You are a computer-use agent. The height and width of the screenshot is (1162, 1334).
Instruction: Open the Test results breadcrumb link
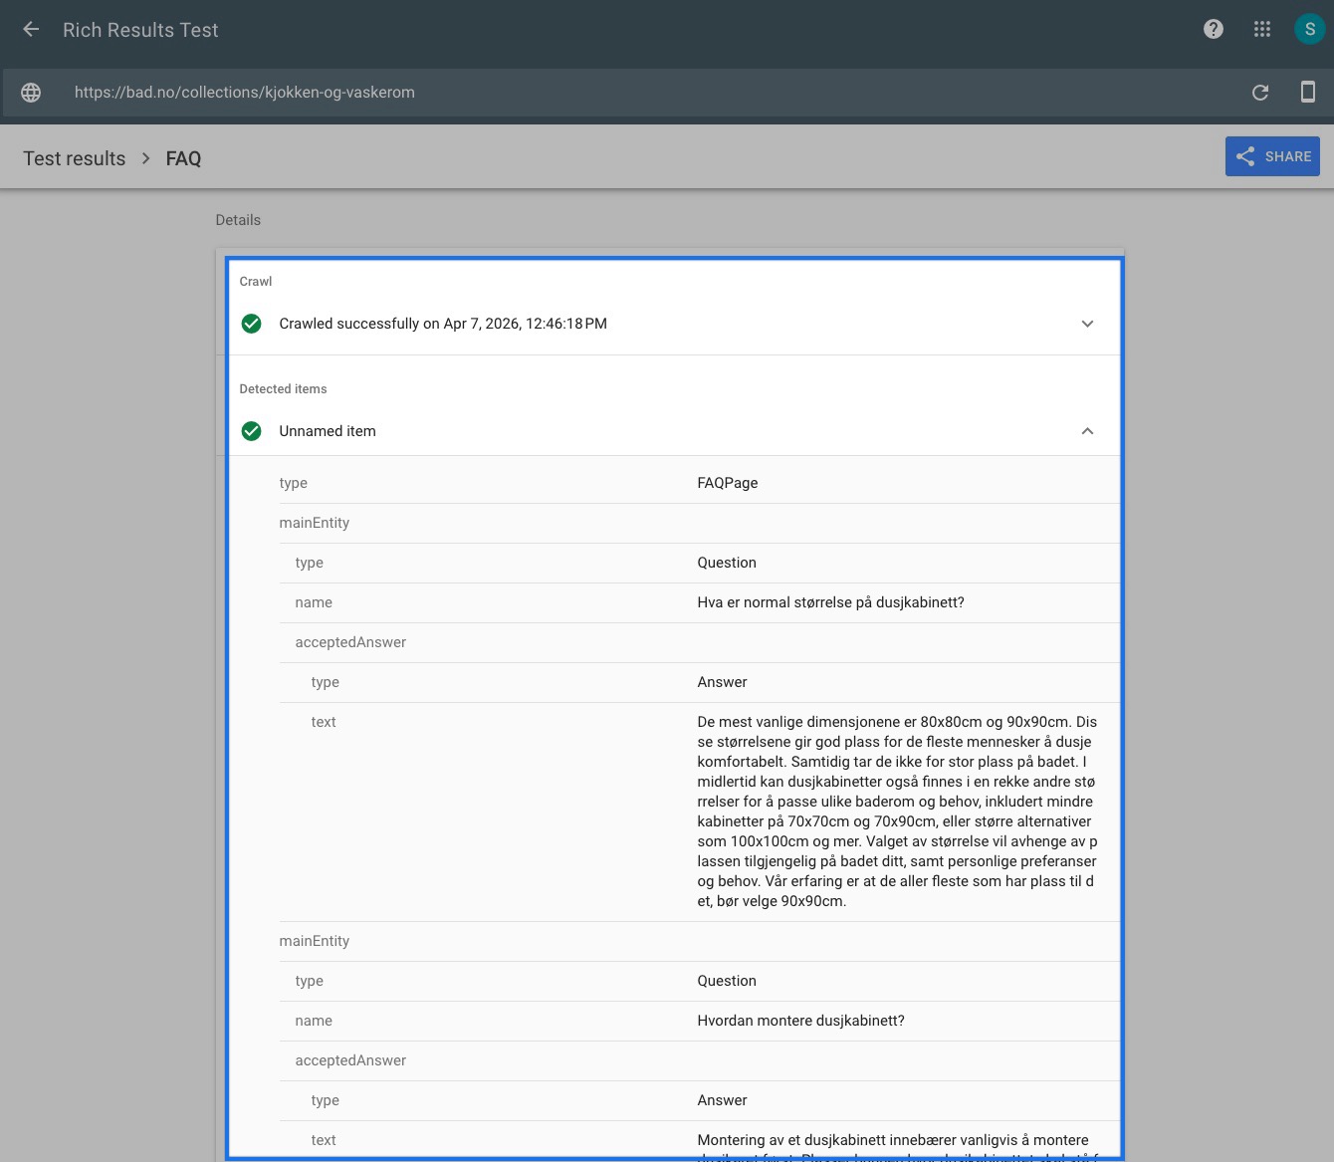(x=74, y=158)
